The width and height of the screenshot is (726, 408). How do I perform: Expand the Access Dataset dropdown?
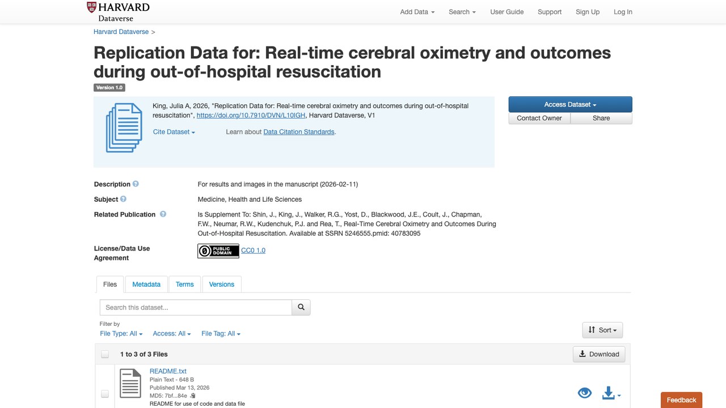(570, 104)
